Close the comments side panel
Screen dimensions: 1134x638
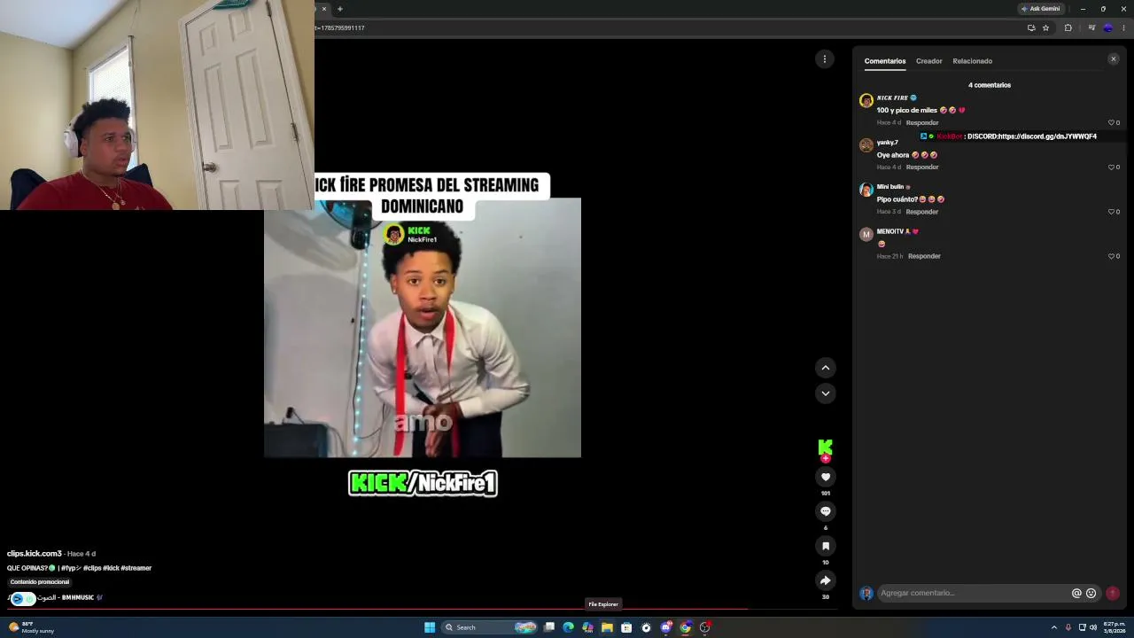(1114, 59)
